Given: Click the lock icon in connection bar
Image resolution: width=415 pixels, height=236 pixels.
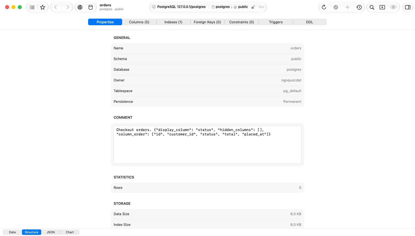Looking at the screenshot, I should click(253, 7).
